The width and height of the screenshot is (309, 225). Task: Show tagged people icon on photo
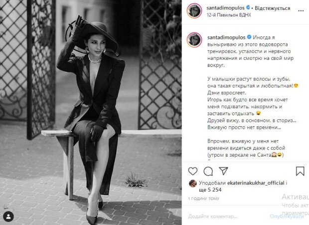point(8,217)
